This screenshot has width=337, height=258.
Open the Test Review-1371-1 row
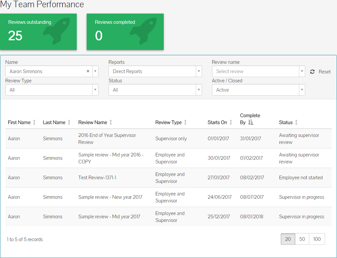97,178
